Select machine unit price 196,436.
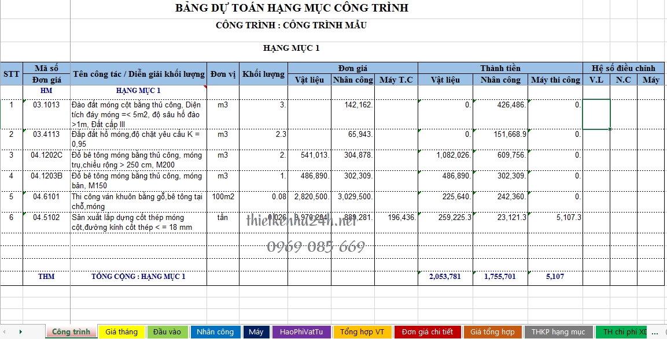Image resolution: width=667 pixels, height=339 pixels. [396, 222]
